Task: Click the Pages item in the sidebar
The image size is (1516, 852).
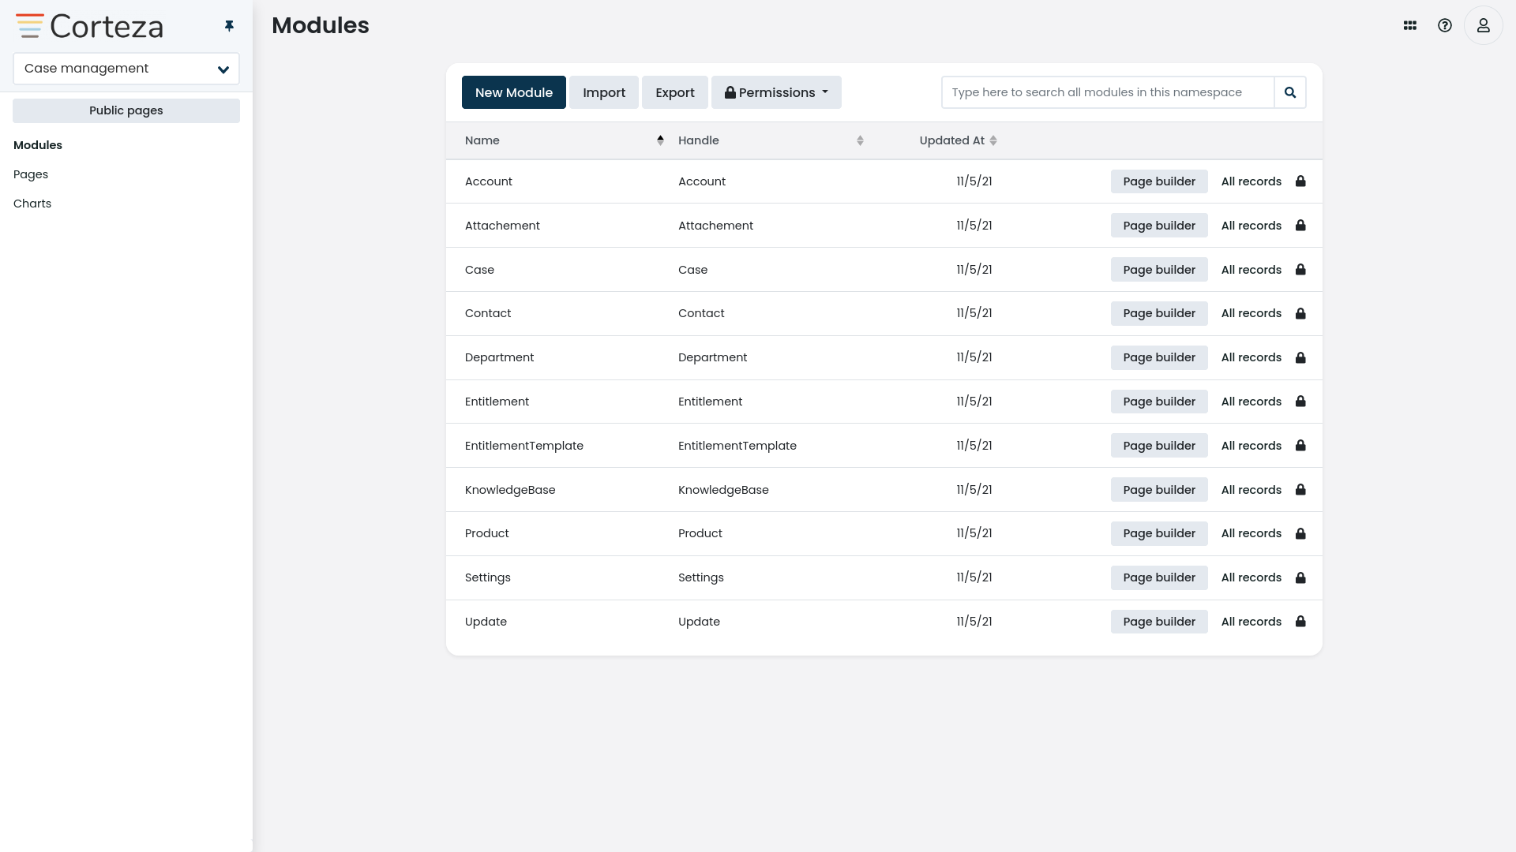Action: pyautogui.click(x=30, y=174)
